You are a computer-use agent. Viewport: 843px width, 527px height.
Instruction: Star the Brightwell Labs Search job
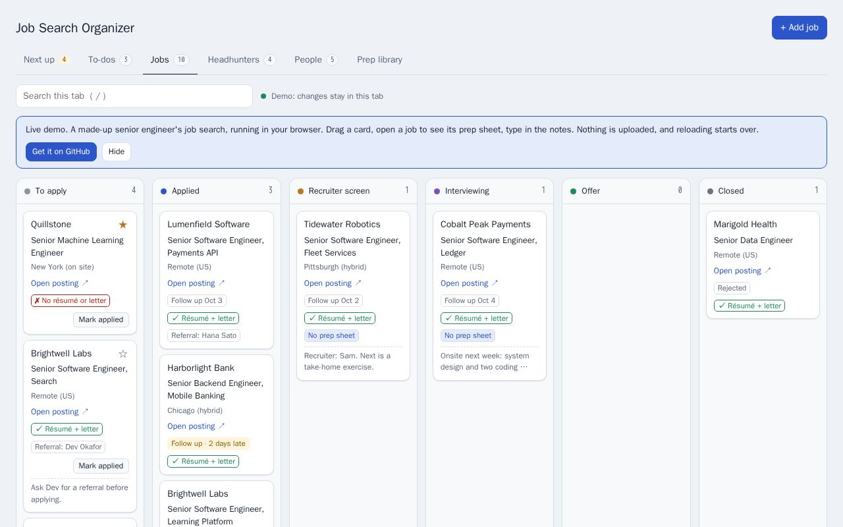122,354
